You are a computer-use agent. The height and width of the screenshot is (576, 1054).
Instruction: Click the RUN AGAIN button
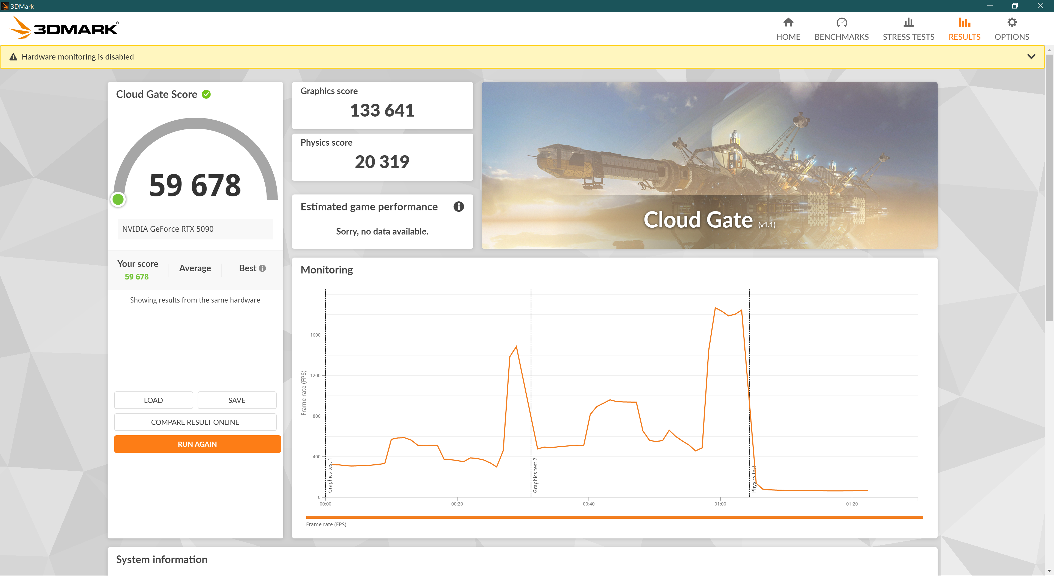click(197, 444)
